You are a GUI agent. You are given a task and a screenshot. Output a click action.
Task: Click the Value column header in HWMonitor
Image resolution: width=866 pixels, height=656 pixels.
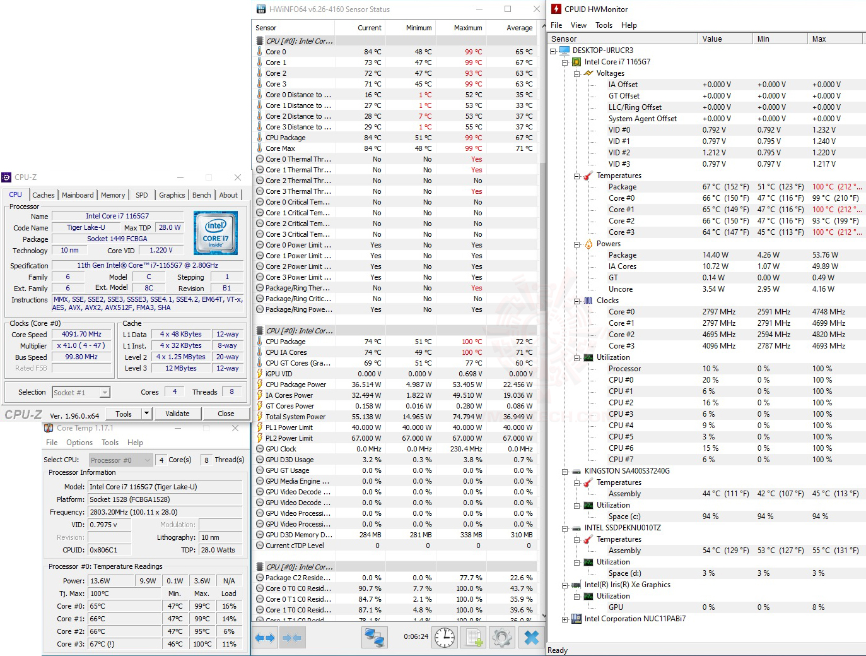725,39
